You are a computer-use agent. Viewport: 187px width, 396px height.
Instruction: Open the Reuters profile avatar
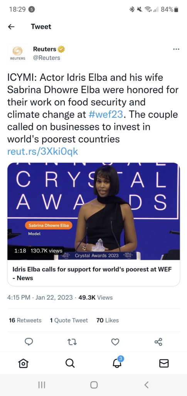click(x=17, y=53)
